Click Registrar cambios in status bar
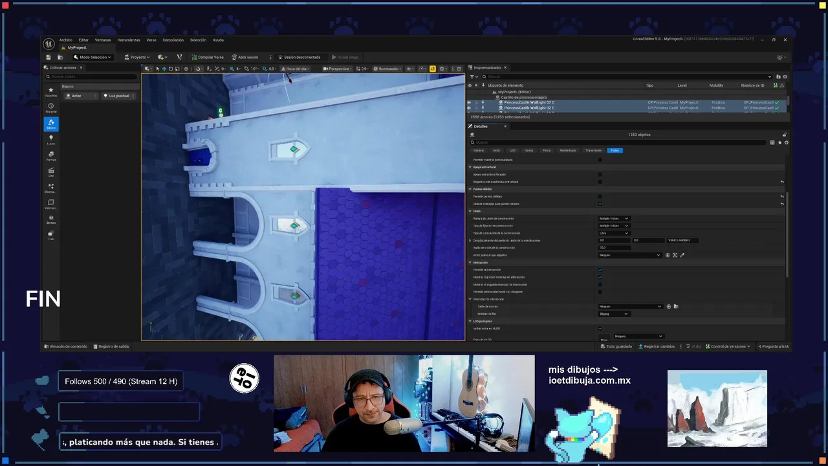This screenshot has width=828, height=466. pos(657,346)
